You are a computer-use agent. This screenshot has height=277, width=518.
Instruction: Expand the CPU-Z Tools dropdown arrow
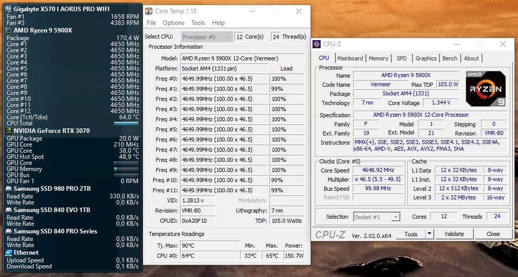point(429,234)
